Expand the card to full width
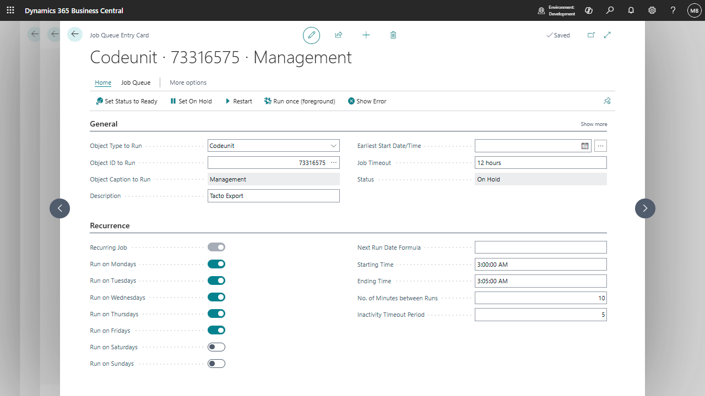Image resolution: width=705 pixels, height=396 pixels. (x=608, y=35)
